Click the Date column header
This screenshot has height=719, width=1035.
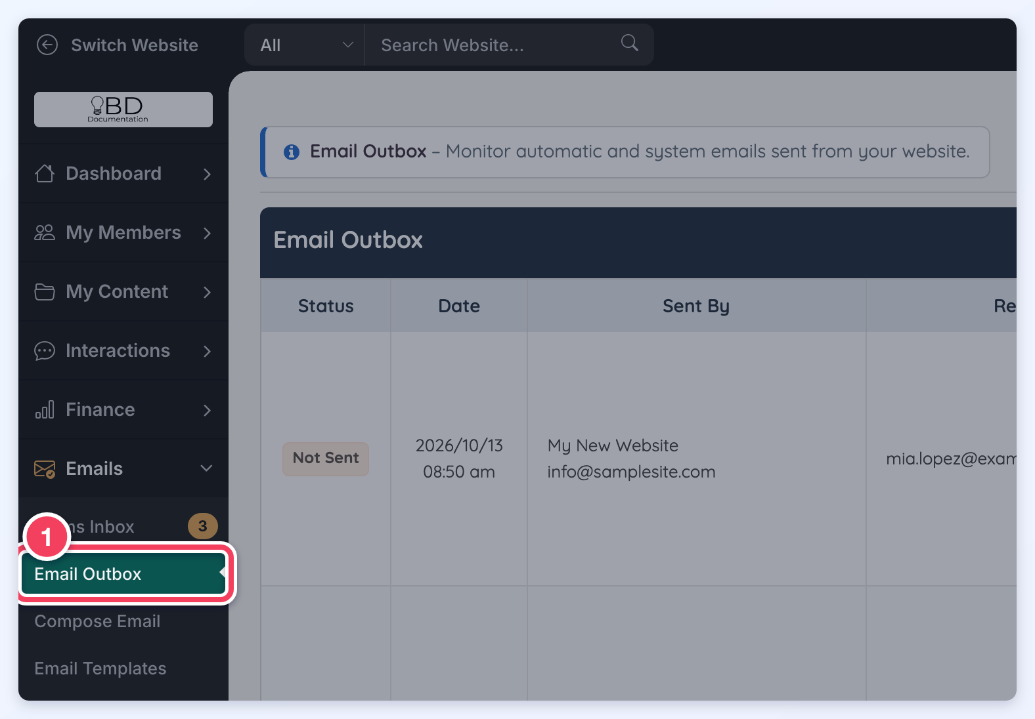[x=459, y=306]
